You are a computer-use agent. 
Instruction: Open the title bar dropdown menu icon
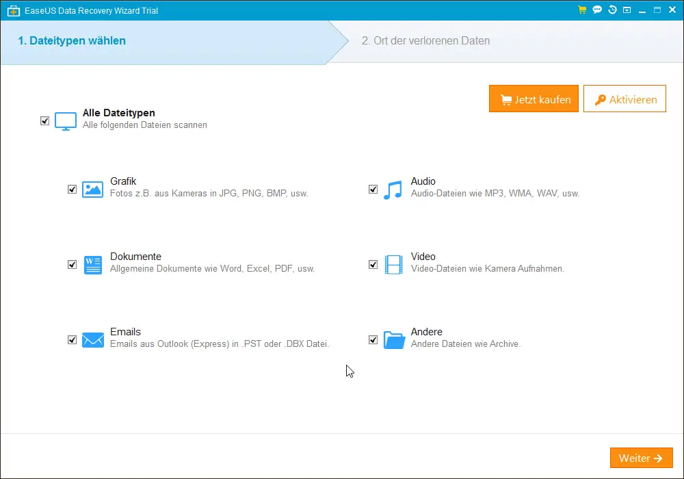pyautogui.click(x=627, y=10)
